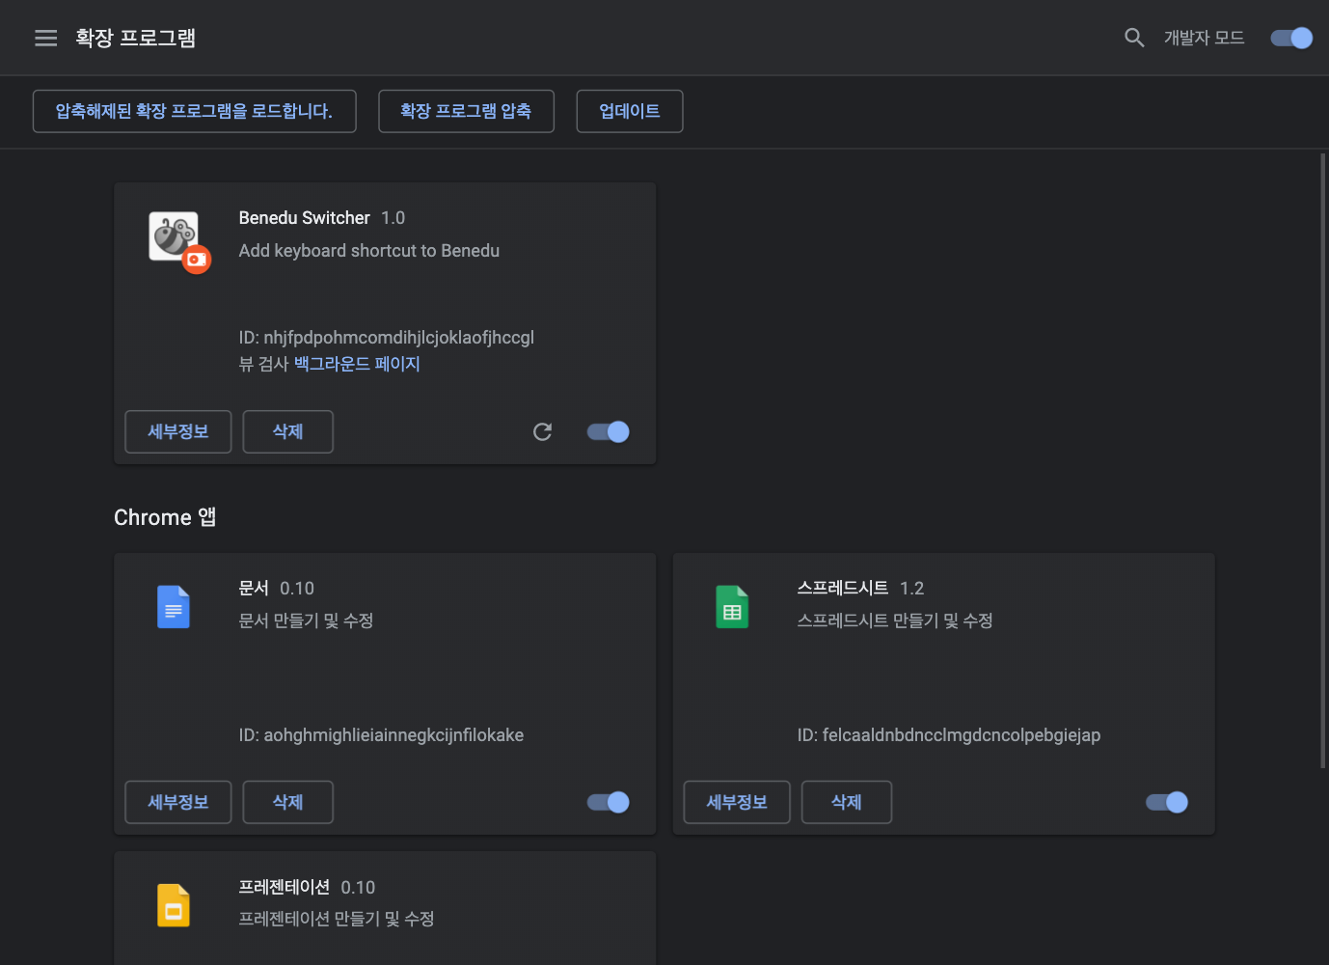Click the 스프레드시트 app icon
This screenshot has width=1329, height=965.
pos(732,607)
